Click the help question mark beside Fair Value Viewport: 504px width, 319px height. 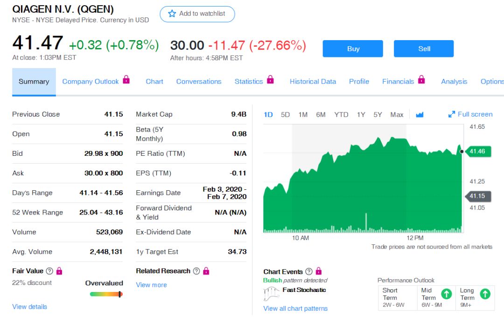(49, 271)
